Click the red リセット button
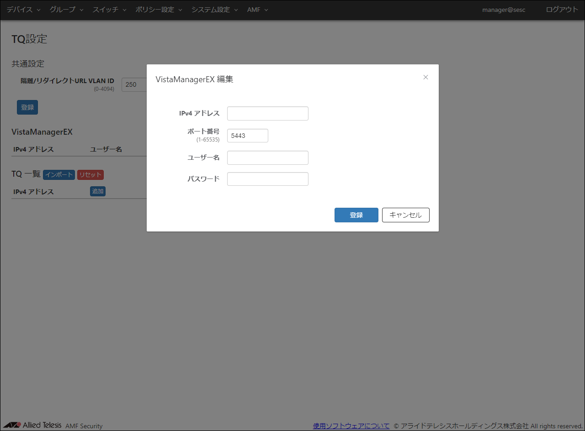Viewport: 585px width, 431px height. click(90, 175)
